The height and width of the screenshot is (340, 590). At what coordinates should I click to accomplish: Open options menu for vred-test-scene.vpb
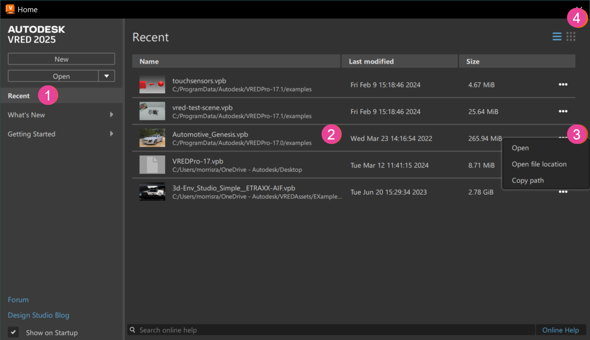point(563,111)
